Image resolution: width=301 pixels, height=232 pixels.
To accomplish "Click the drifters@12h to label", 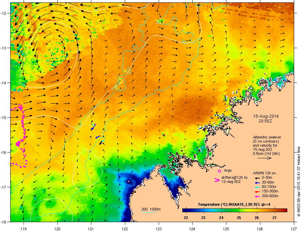I will [x=234, y=178].
